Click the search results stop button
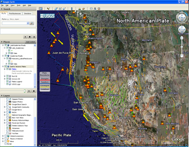The width and height of the screenshot is (189, 147). (30, 37)
